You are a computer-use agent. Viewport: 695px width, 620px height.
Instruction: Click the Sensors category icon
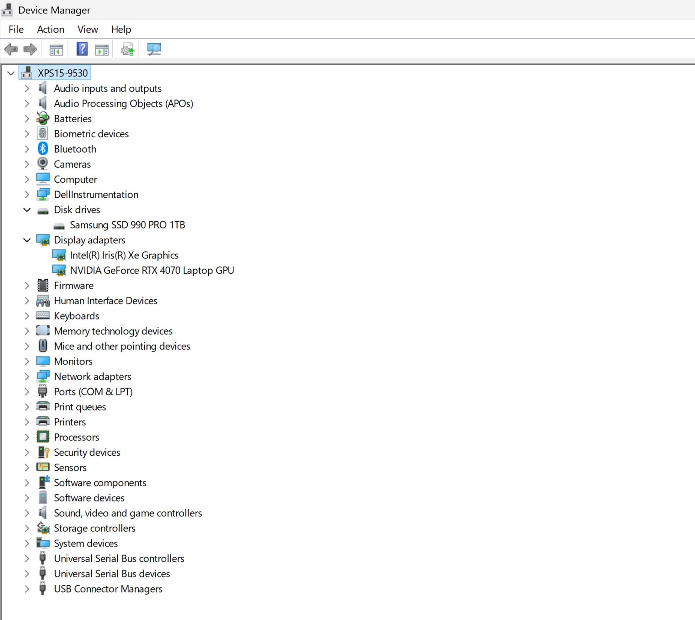[x=43, y=467]
